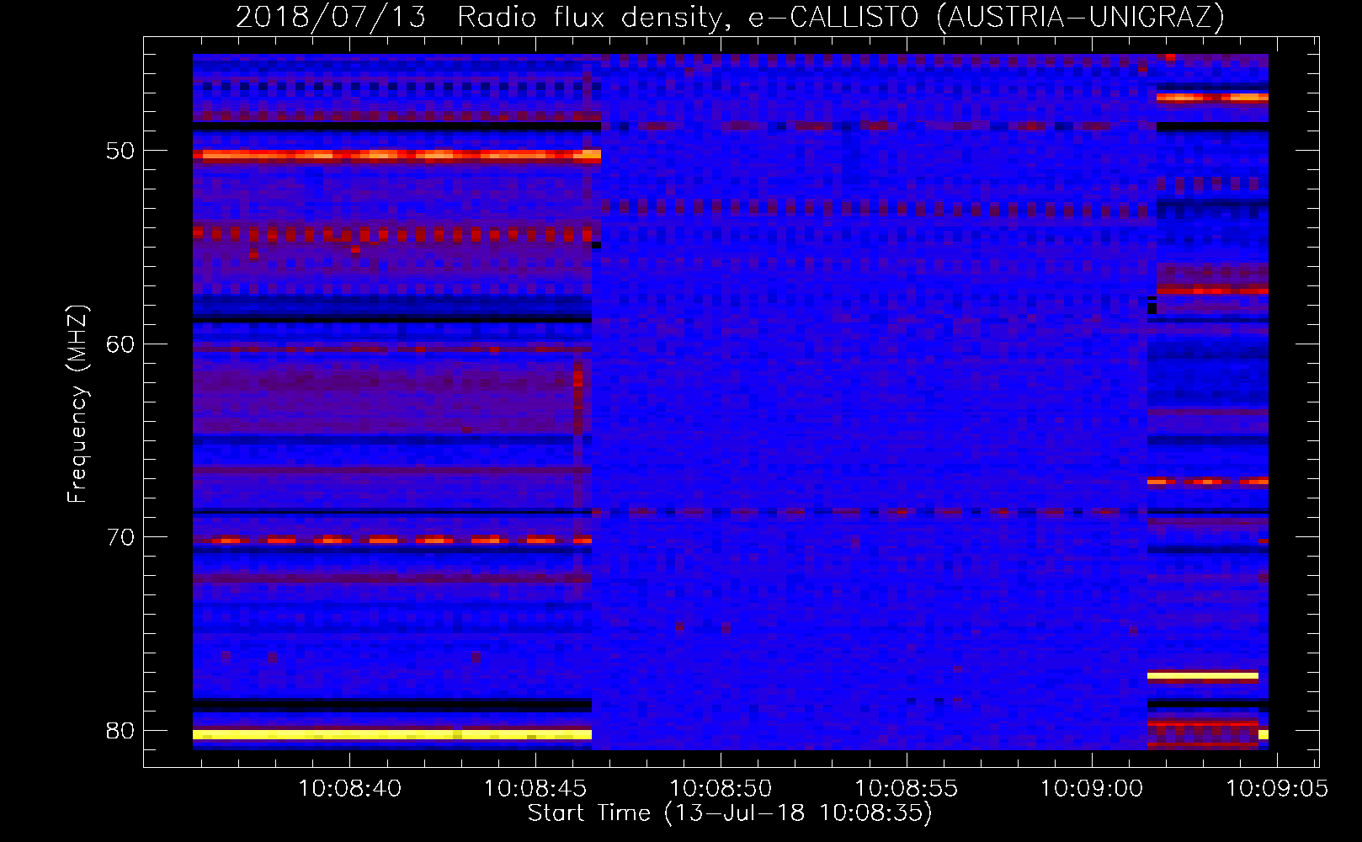Click the 'Start Time (13-Jul-18 10:08:35)' label
The width and height of the screenshot is (1362, 842).
[x=730, y=813]
